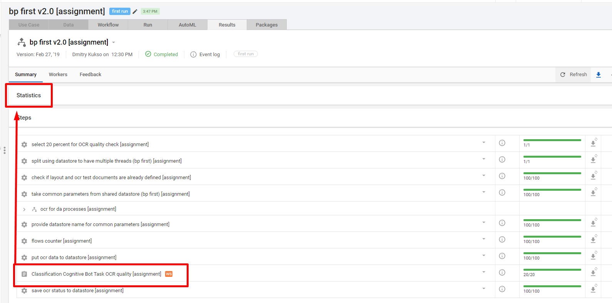Click info icon of split using datastore step
The height and width of the screenshot is (303, 612).
point(502,160)
